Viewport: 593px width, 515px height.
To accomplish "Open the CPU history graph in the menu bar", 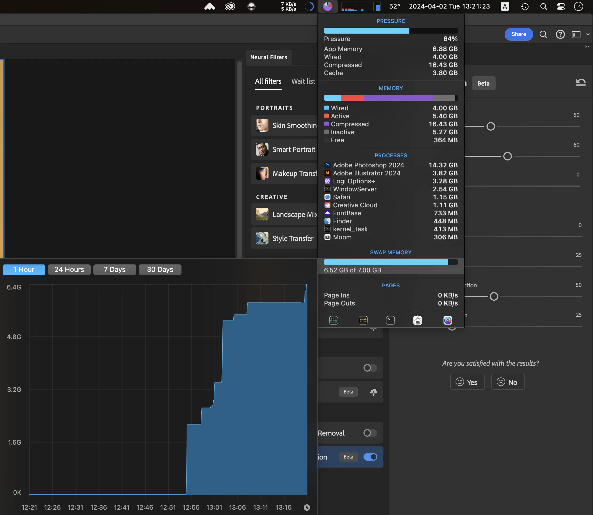I will click(x=357, y=6).
